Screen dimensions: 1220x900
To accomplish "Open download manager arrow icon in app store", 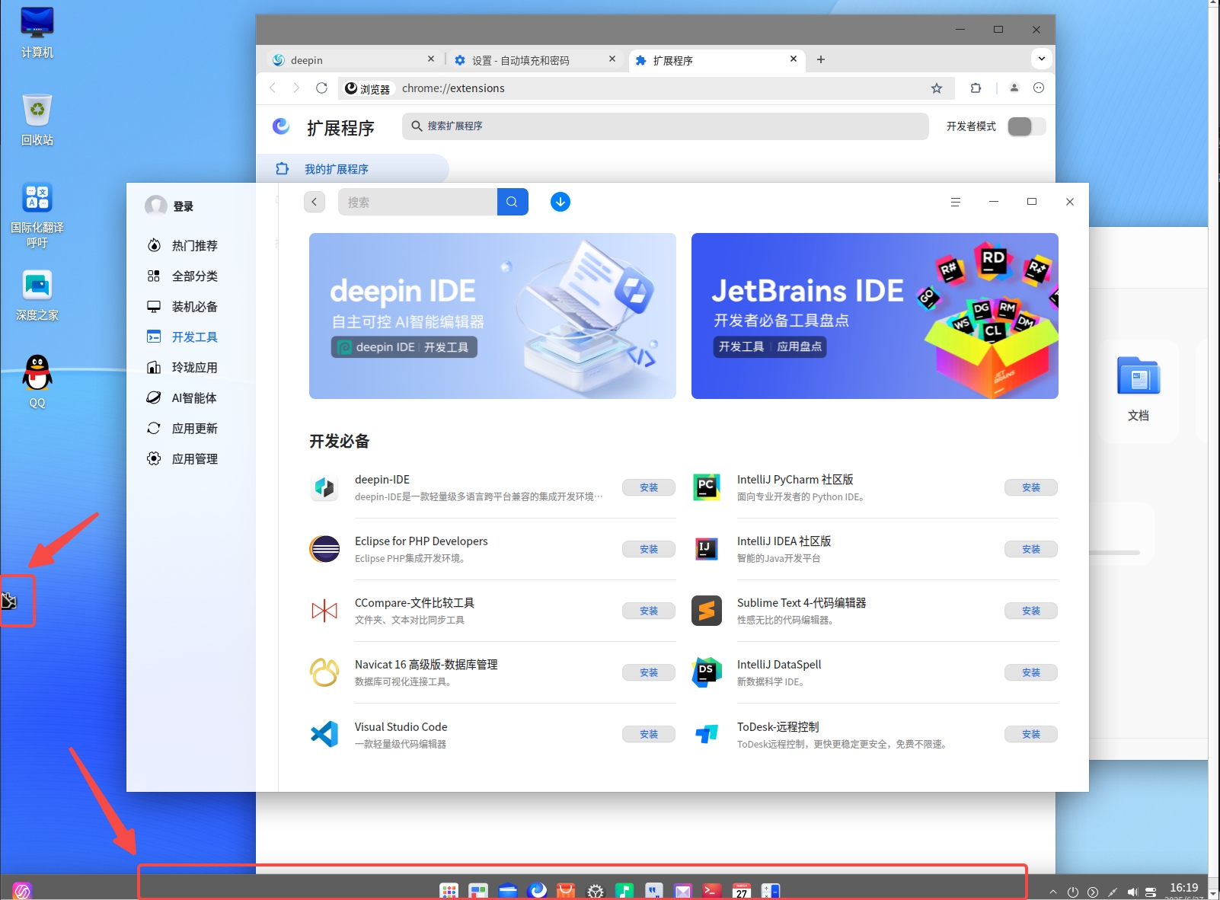I will [560, 202].
